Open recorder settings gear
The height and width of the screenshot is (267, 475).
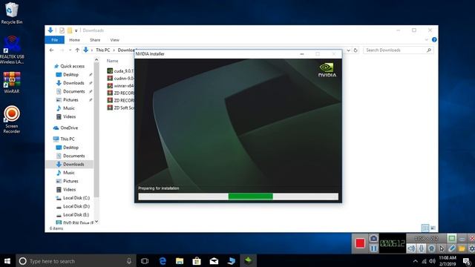(472, 248)
